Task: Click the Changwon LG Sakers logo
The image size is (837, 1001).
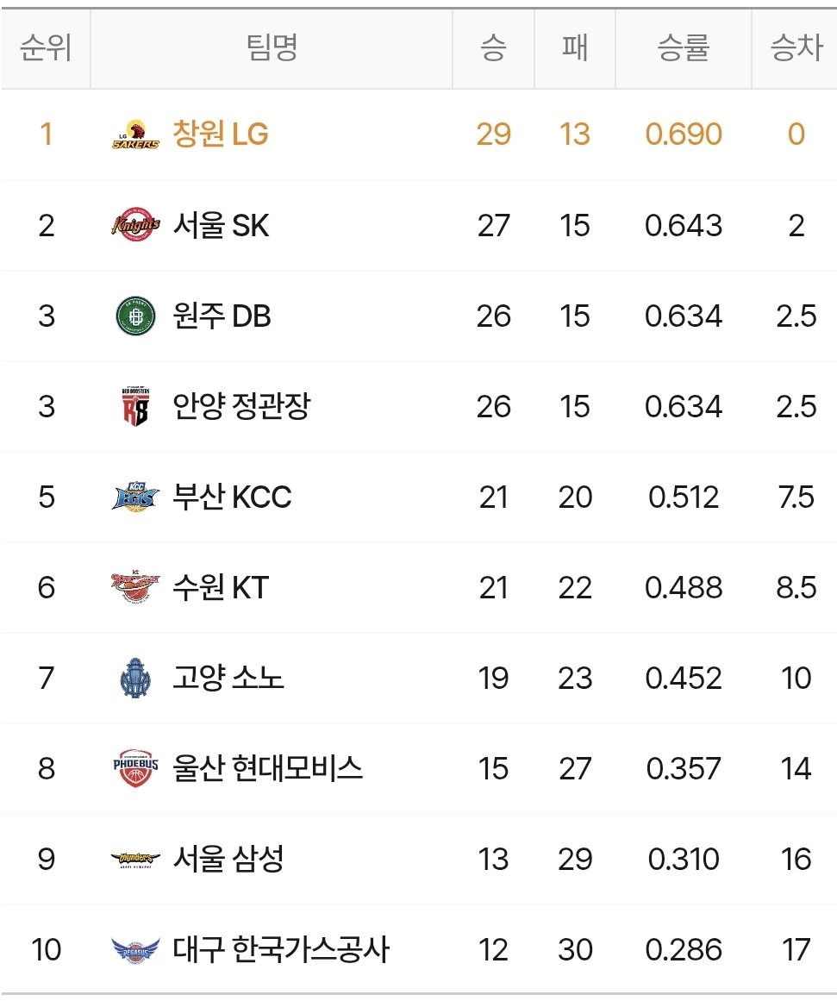Action: click(x=135, y=135)
